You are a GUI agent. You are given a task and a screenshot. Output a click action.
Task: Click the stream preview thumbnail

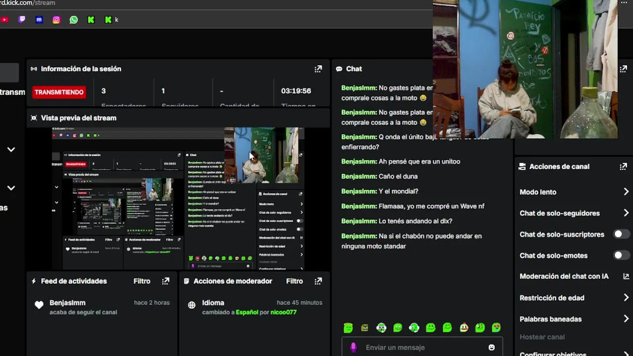click(178, 199)
